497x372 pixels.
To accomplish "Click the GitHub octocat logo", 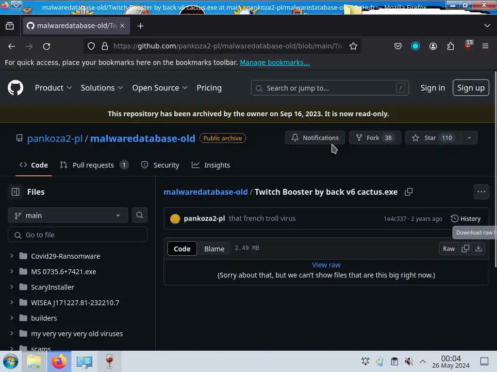I will [16, 88].
